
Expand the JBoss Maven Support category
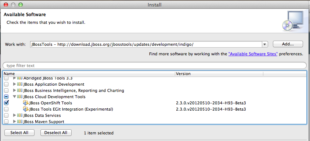(14, 122)
